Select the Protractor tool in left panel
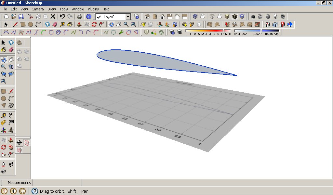333x195 pixels. [4, 123]
